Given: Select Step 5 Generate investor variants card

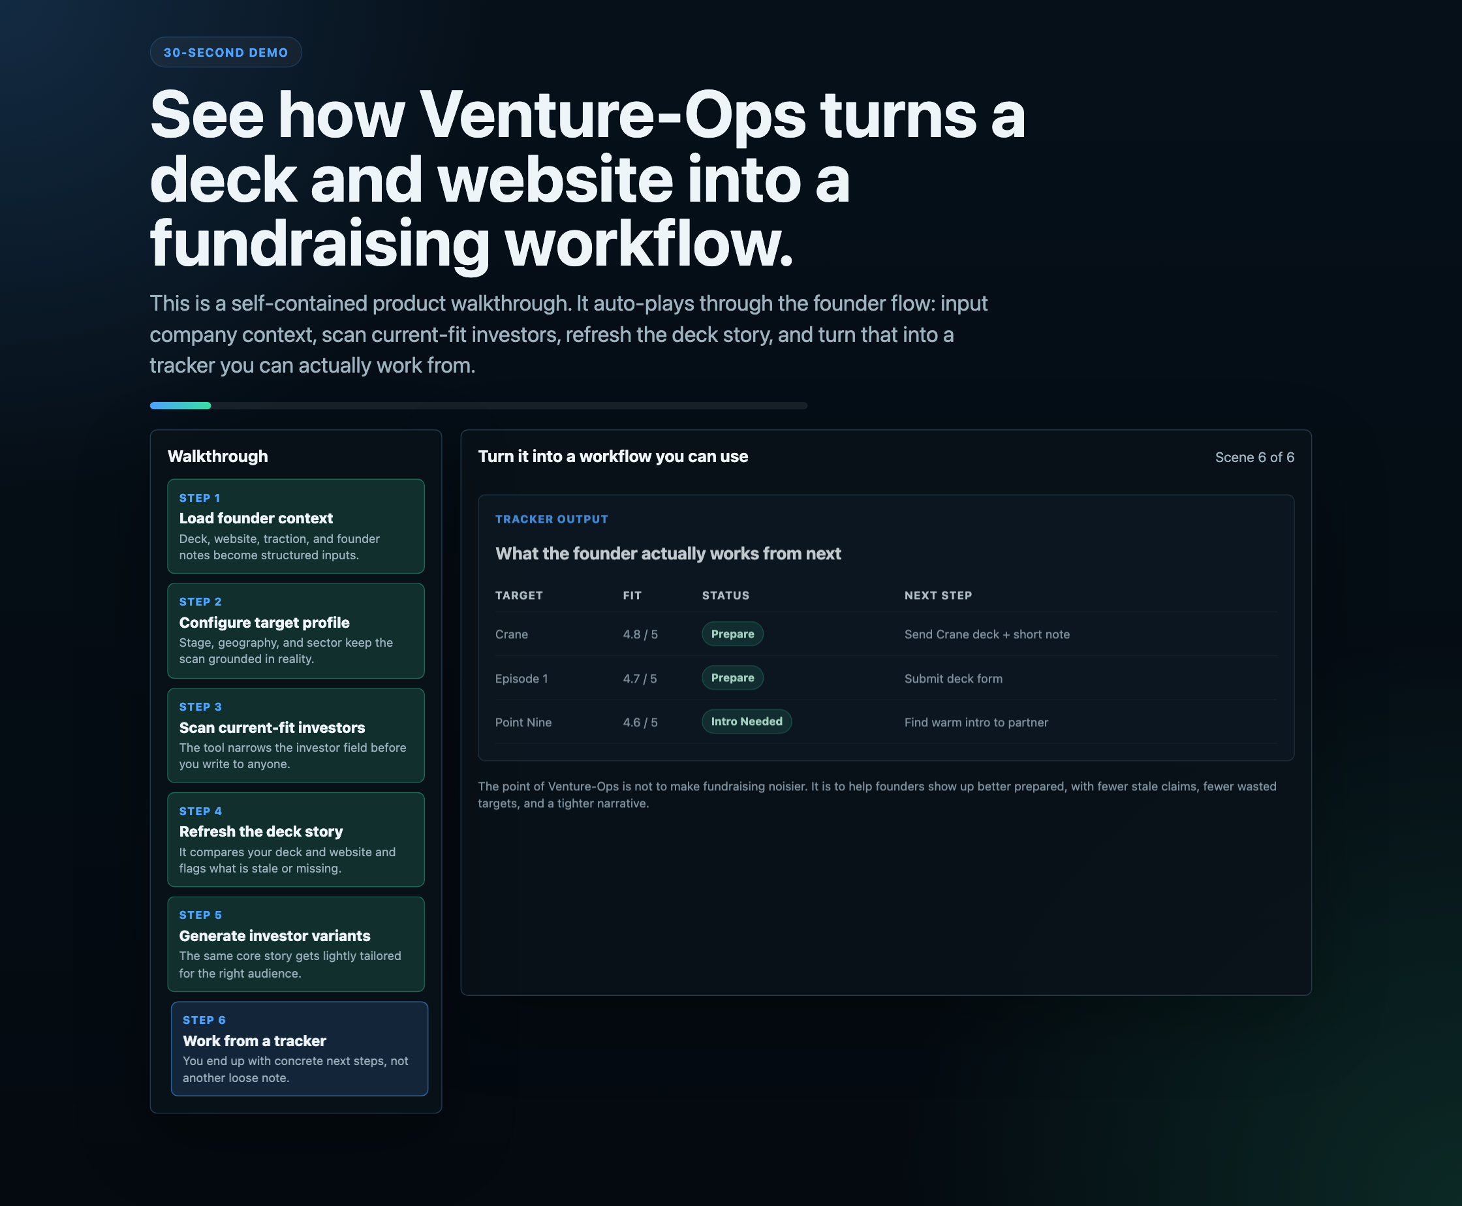Looking at the screenshot, I should [295, 944].
